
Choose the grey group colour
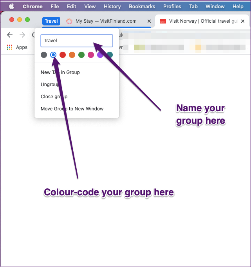click(44, 55)
